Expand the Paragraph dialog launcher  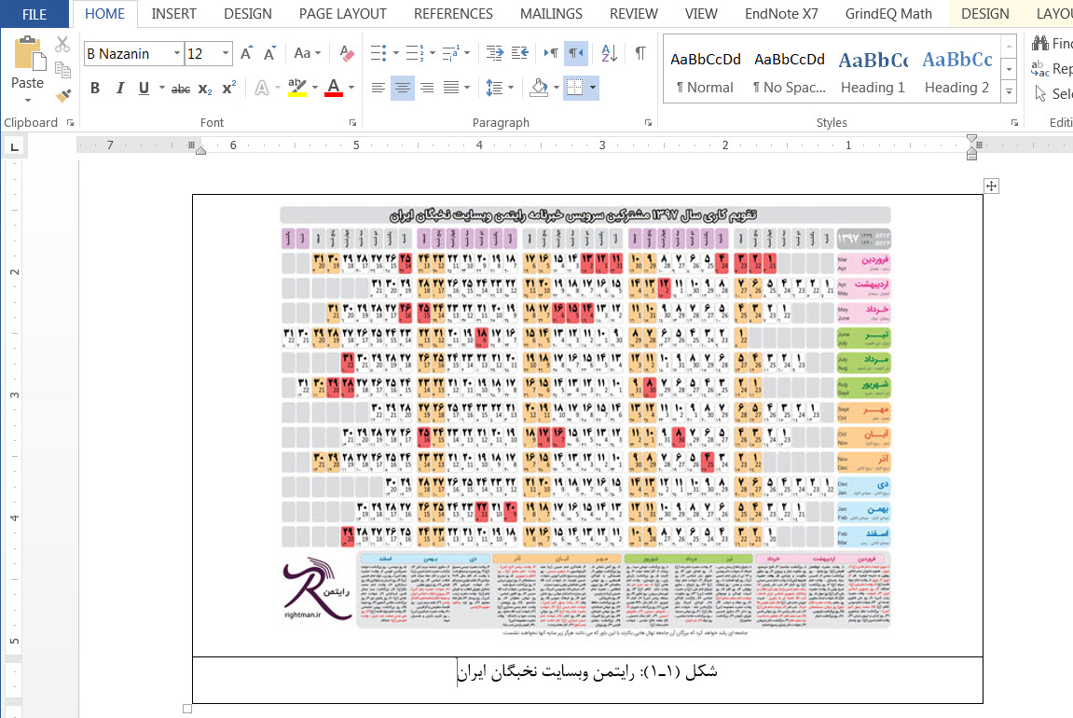coord(648,123)
